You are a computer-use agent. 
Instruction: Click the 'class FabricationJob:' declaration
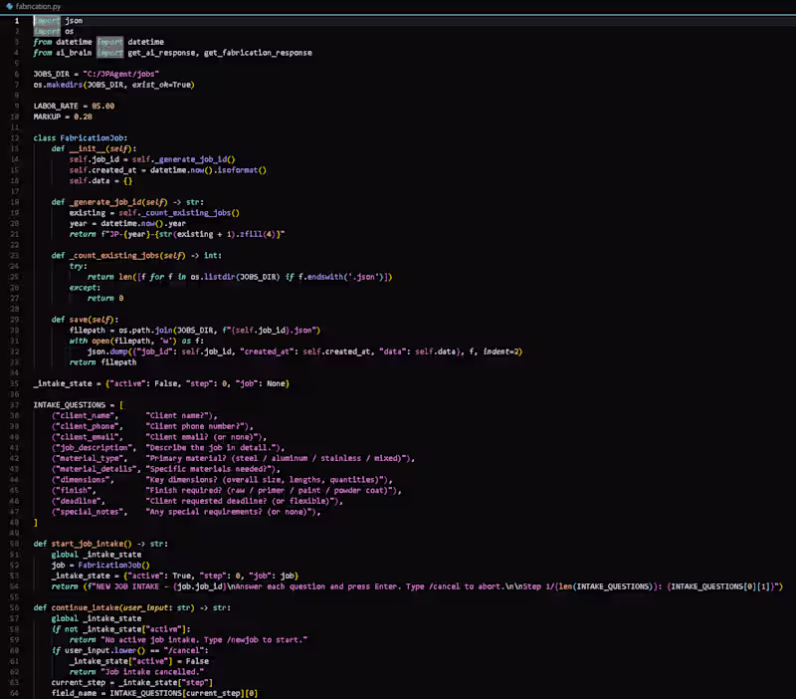click(81, 138)
